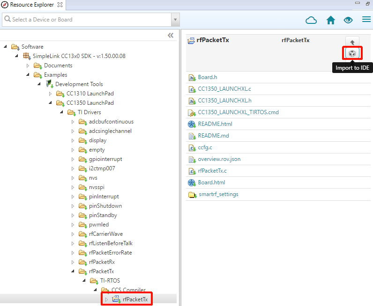Collapse the TI-RTOS node
The image size is (373, 306).
click(x=84, y=281)
